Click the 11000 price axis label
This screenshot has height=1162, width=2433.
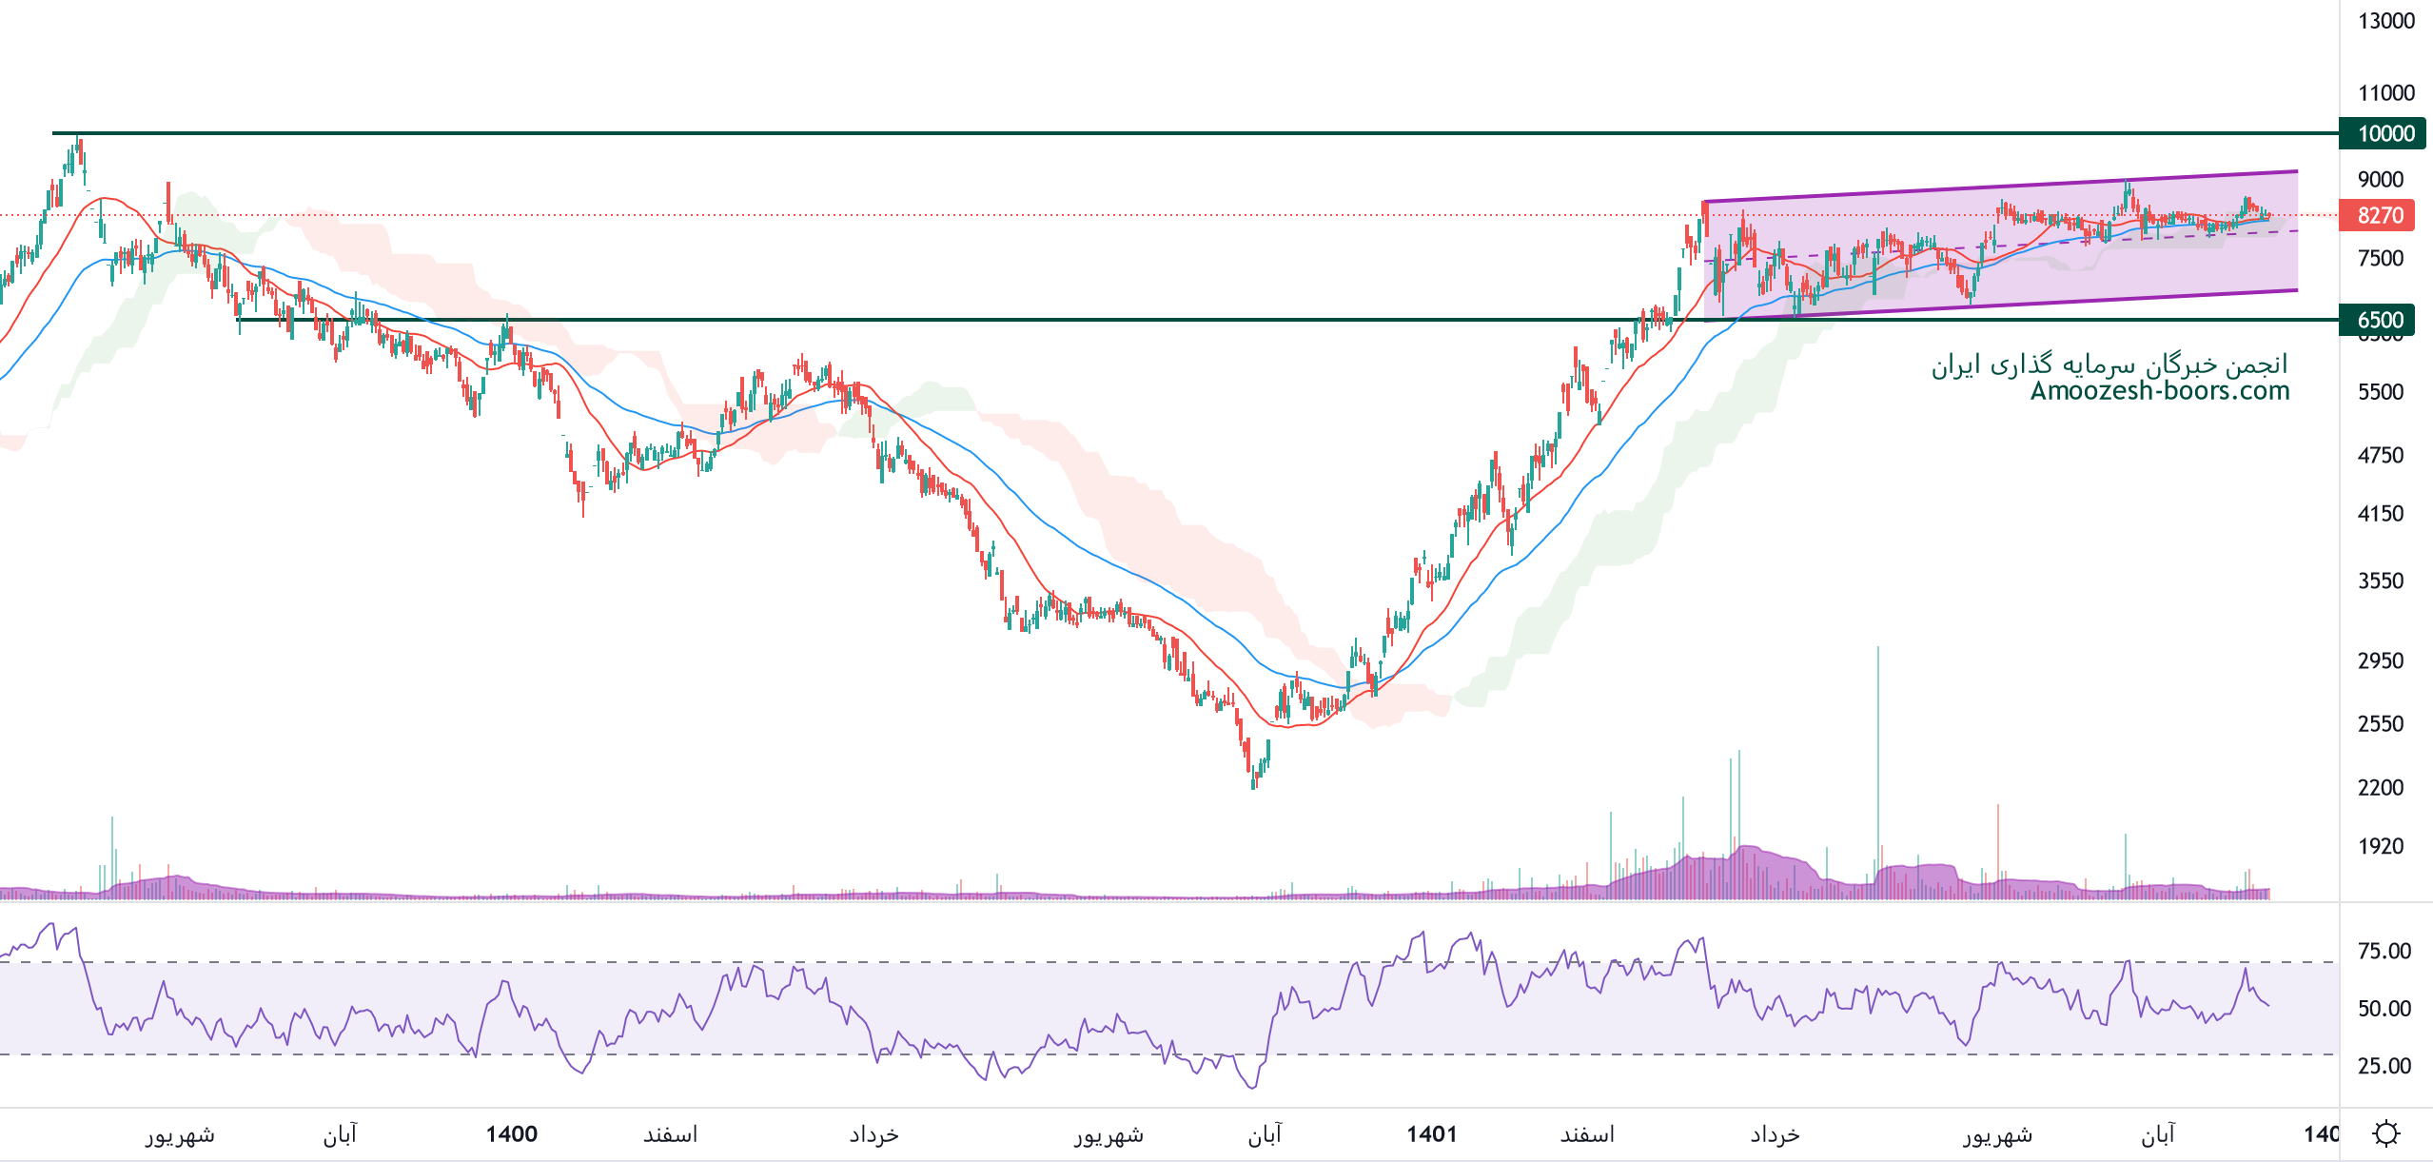[x=2385, y=92]
